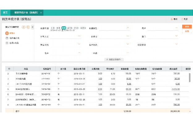193x122 pixels.
Task: Click the 合计 totals row label
Action: tap(18, 111)
